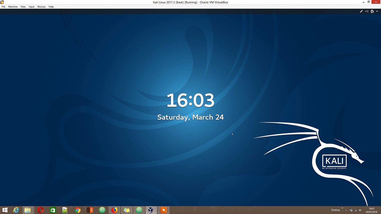The height and width of the screenshot is (214, 381).
Task: Open the Input menu
Action: tap(31, 7)
